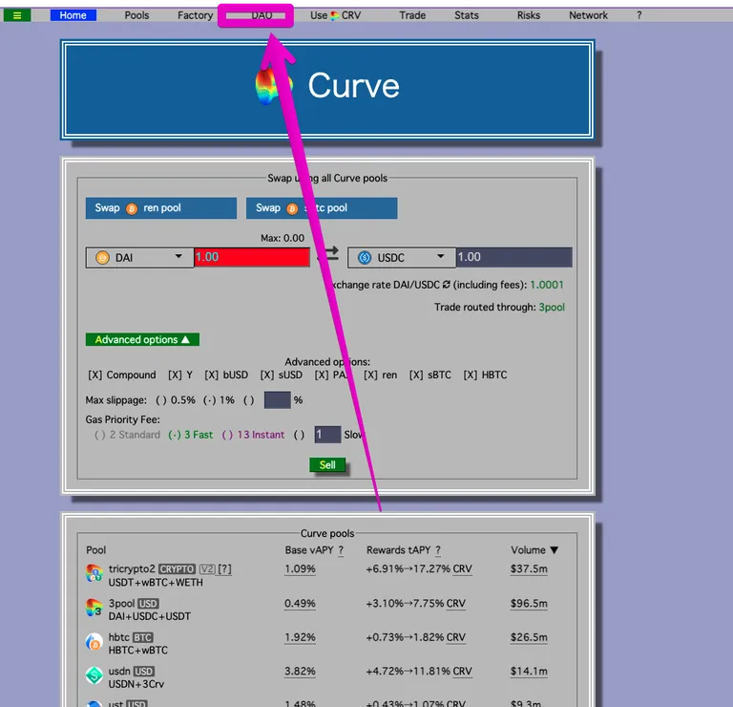This screenshot has width=733, height=707.
Task: Select 0.5% max slippage option
Action: [x=176, y=400]
